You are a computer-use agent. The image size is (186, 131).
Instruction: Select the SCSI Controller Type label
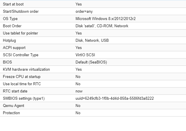pos(20,55)
